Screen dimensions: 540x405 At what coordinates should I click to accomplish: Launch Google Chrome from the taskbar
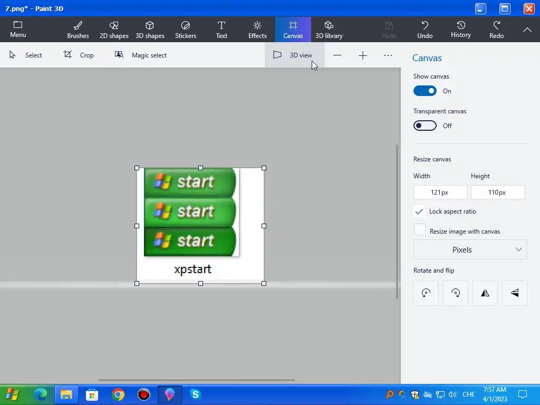click(118, 394)
